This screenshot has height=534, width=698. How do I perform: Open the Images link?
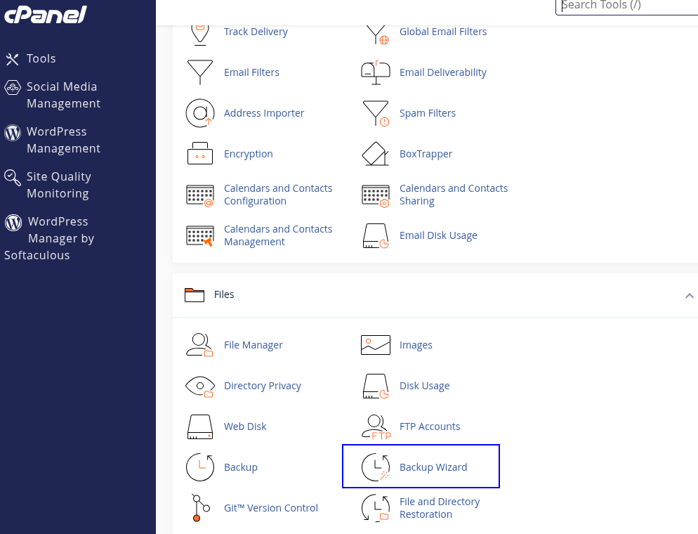click(x=416, y=345)
